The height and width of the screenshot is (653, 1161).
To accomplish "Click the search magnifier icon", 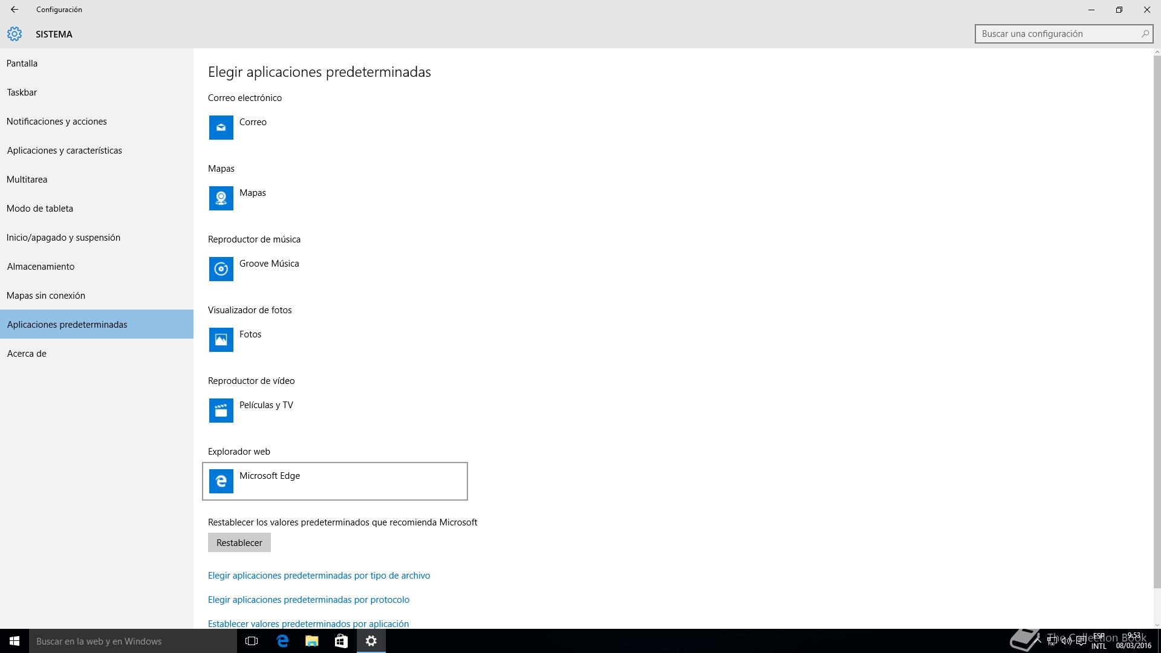I will (x=1145, y=34).
